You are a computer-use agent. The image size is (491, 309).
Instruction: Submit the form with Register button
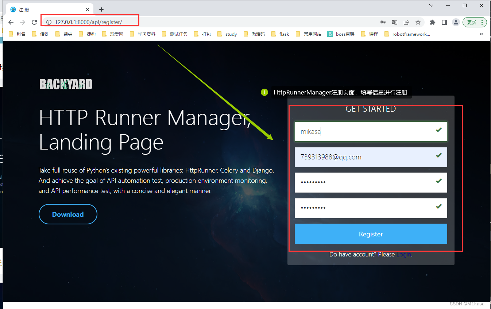(371, 234)
